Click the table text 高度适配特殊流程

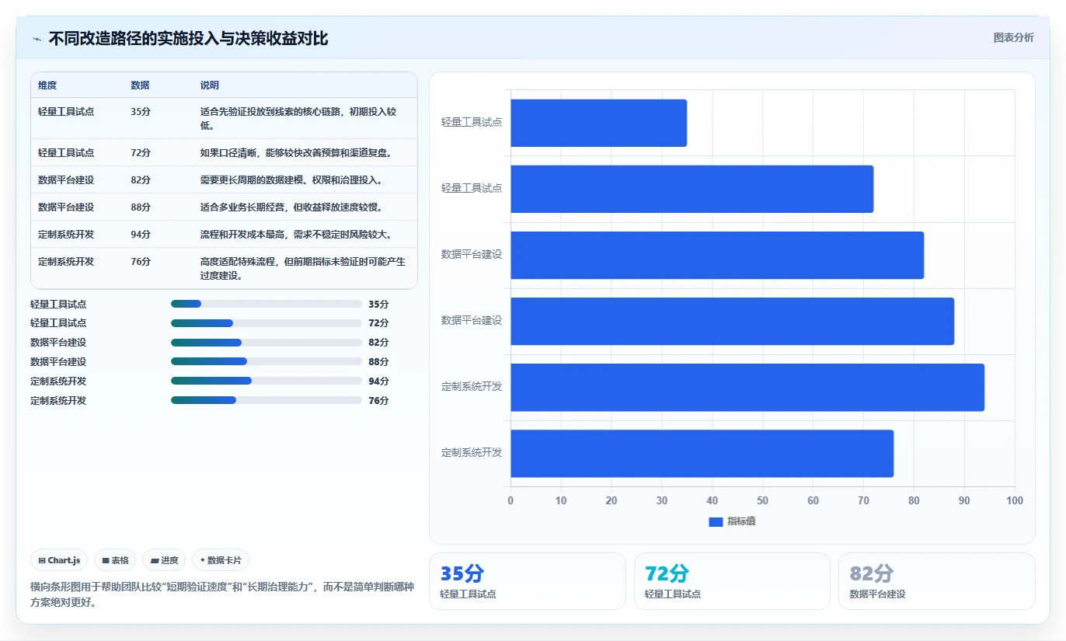coord(239,262)
